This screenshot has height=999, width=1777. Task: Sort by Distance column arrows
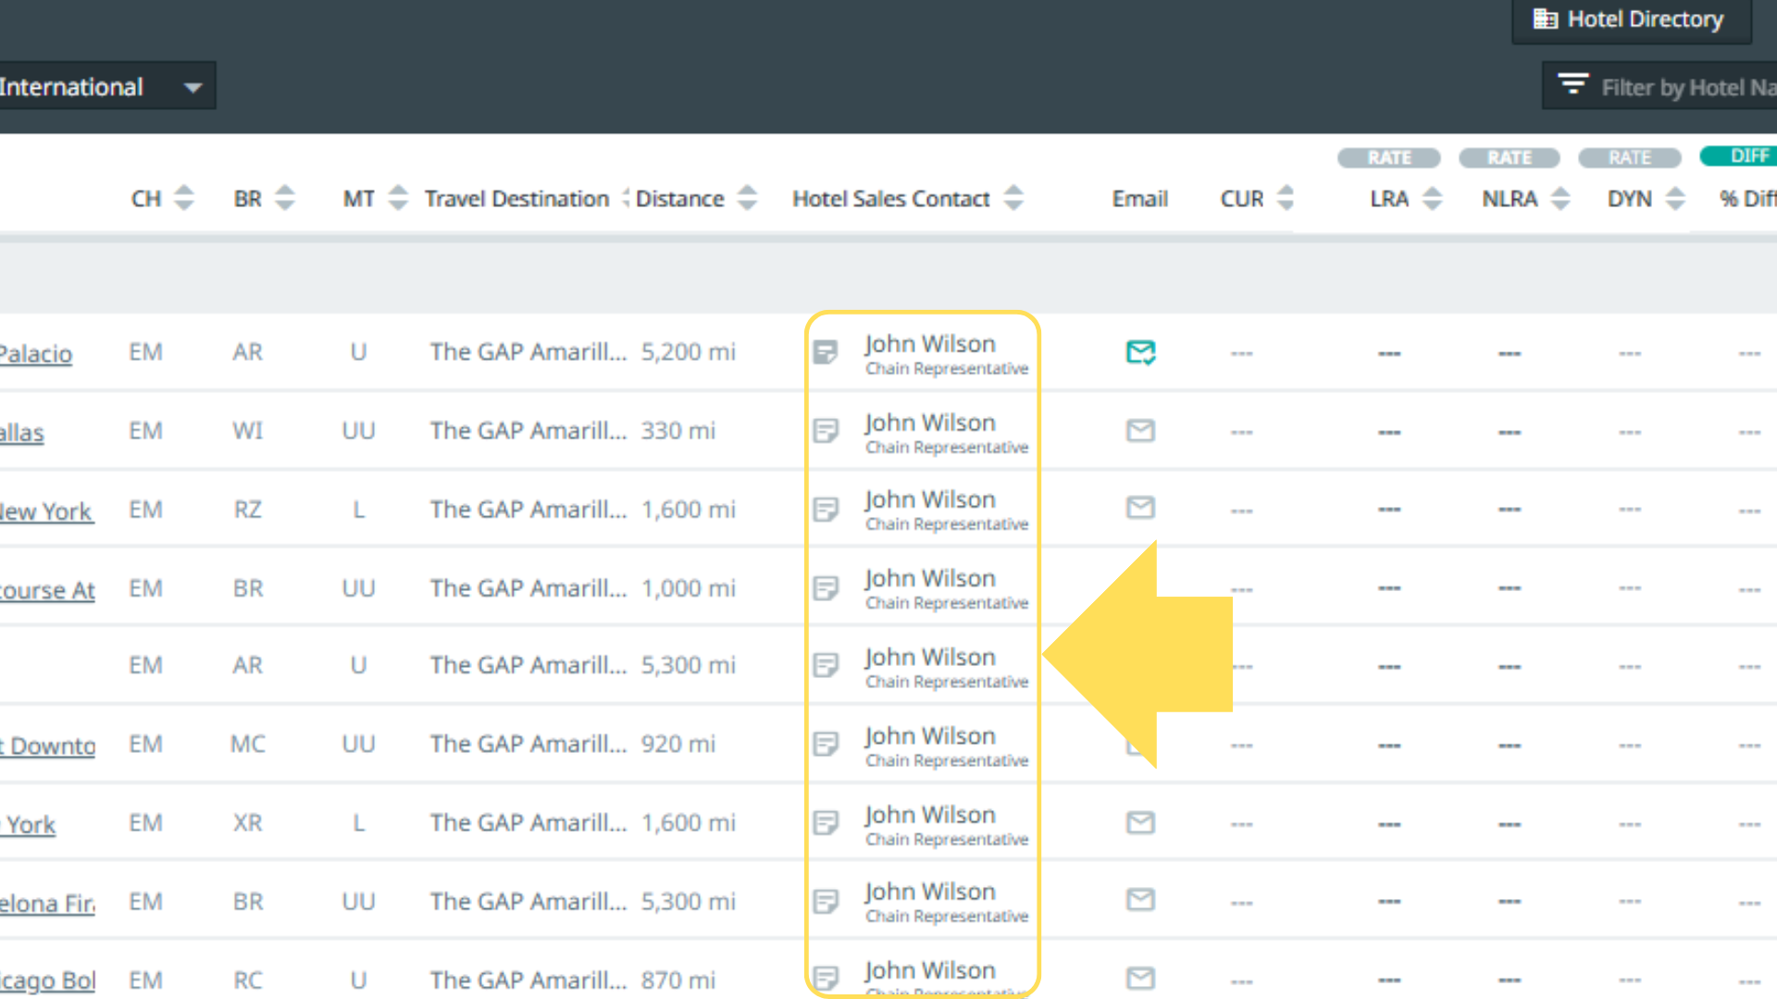(747, 198)
